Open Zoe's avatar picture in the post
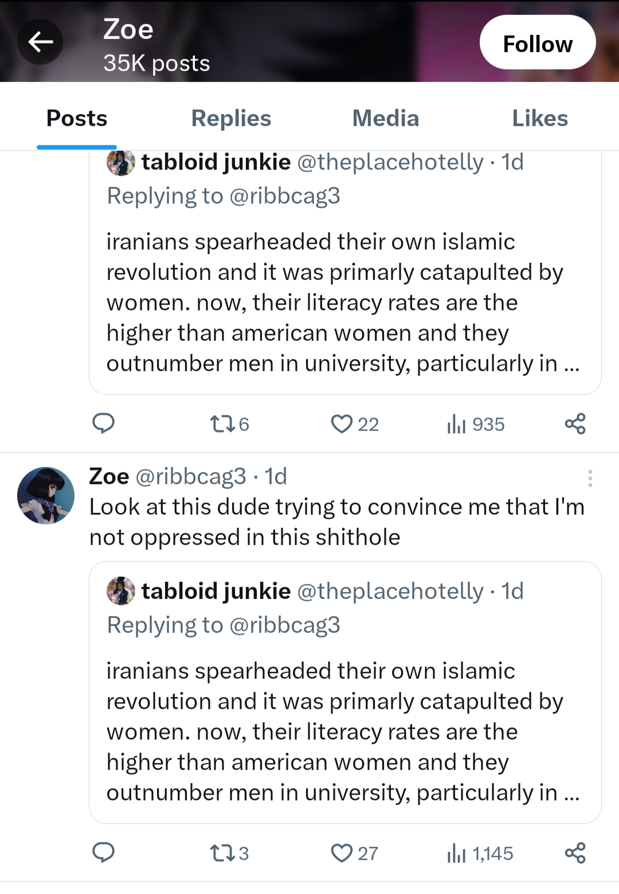 click(46, 495)
